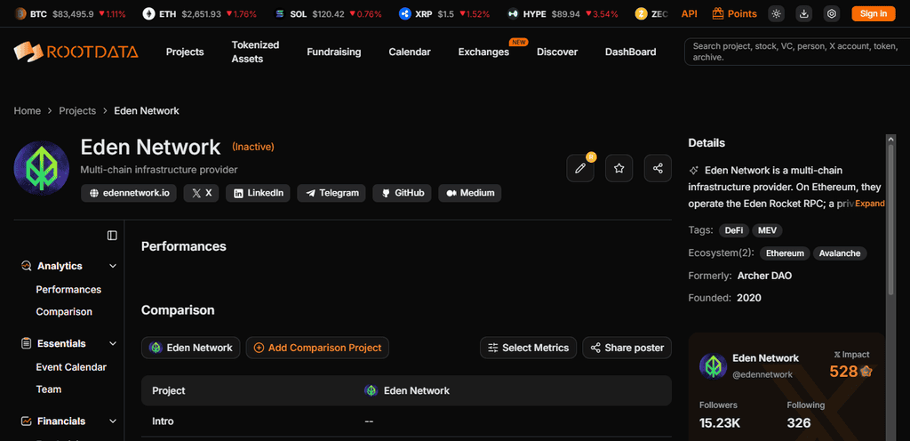Click the share icon next to the star
This screenshot has height=441, width=910.
pos(659,168)
